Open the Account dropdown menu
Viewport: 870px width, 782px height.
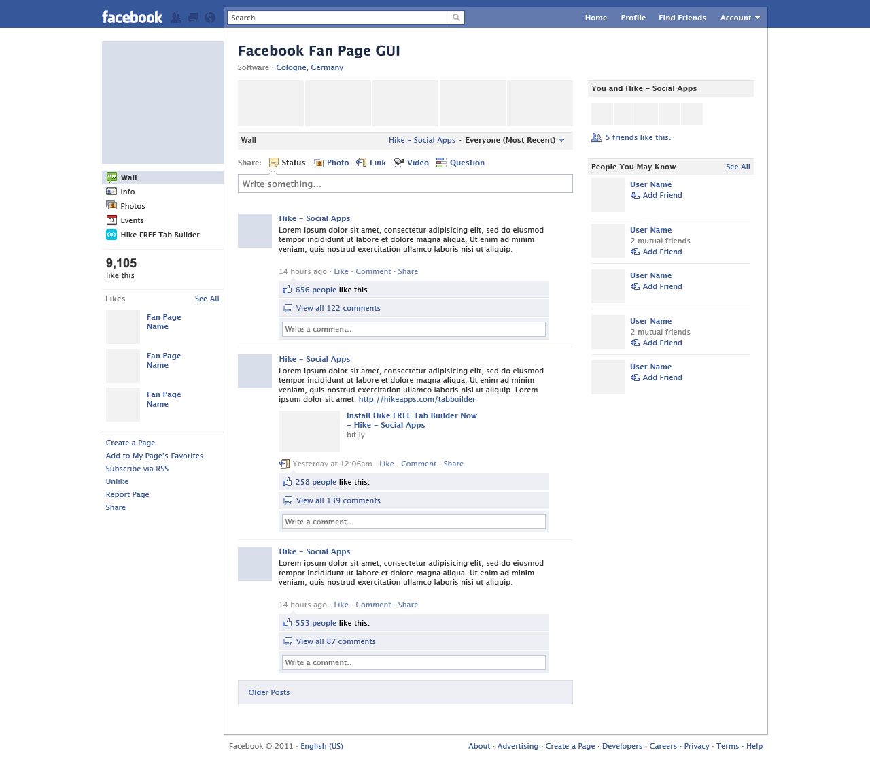(x=740, y=18)
